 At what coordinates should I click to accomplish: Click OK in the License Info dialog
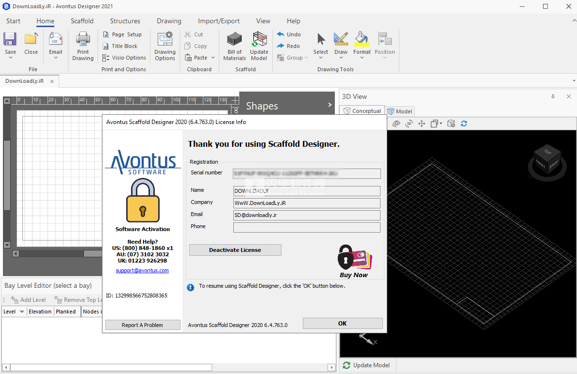[x=343, y=323]
